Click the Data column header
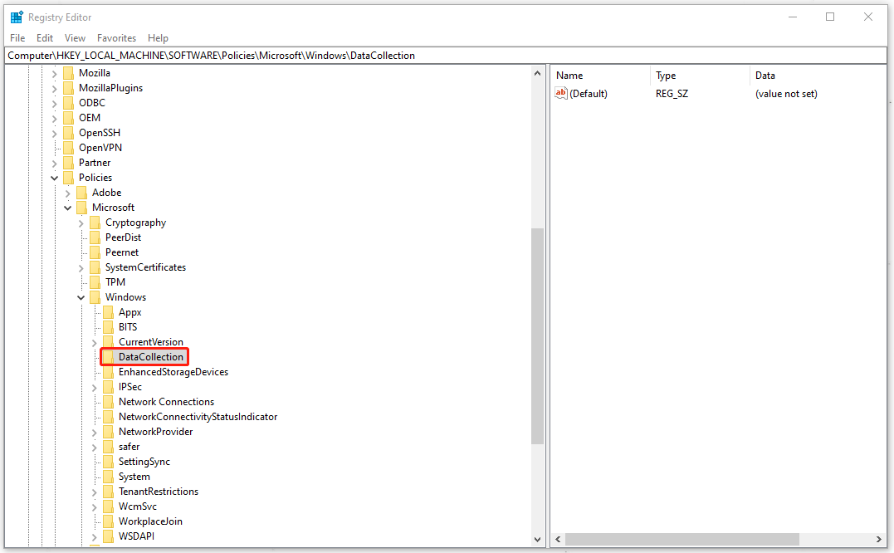The height and width of the screenshot is (553, 894). pos(818,76)
